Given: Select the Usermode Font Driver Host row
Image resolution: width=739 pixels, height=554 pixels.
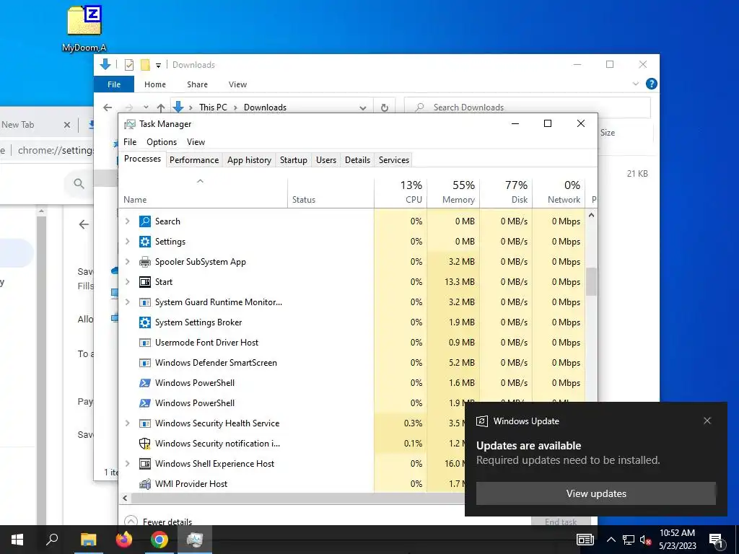Looking at the screenshot, I should [x=352, y=343].
